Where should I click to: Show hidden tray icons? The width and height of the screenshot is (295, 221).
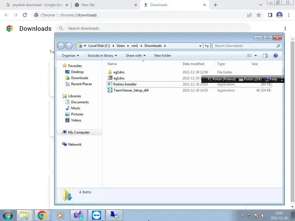[243, 216]
